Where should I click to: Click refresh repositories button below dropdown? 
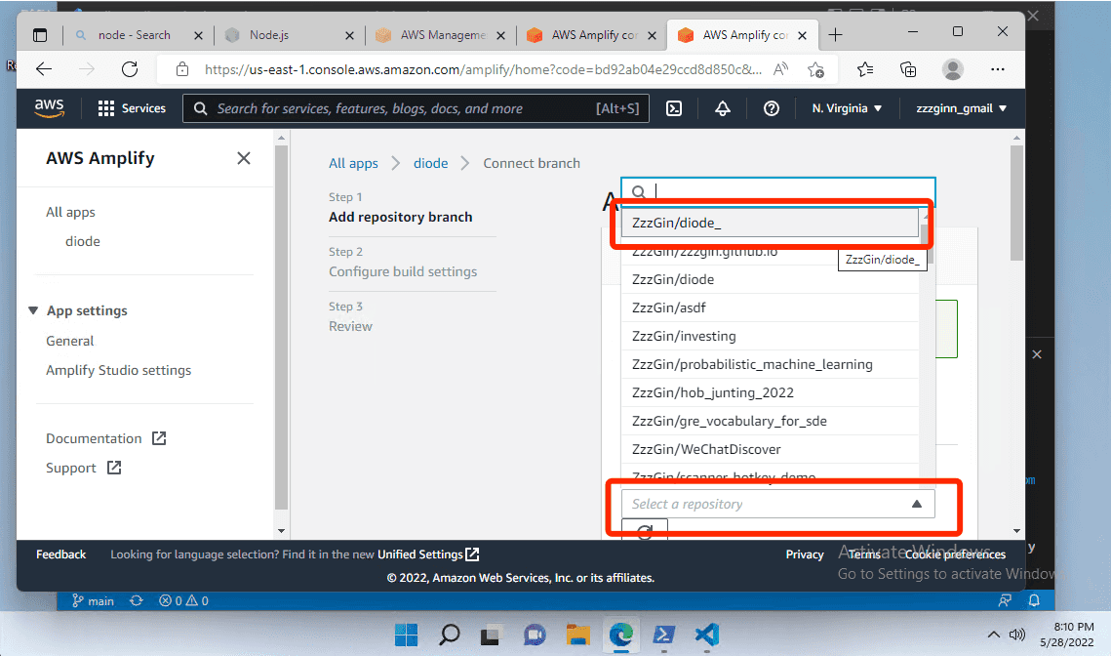[645, 530]
